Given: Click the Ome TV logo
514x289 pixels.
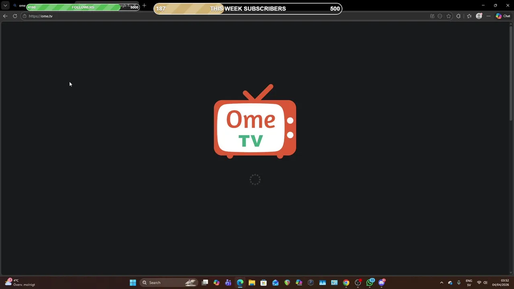Looking at the screenshot, I should coord(255,121).
